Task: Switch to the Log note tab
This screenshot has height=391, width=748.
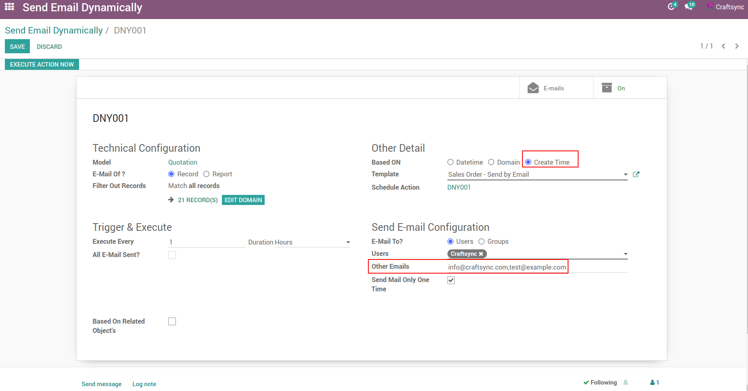Action: tap(144, 384)
